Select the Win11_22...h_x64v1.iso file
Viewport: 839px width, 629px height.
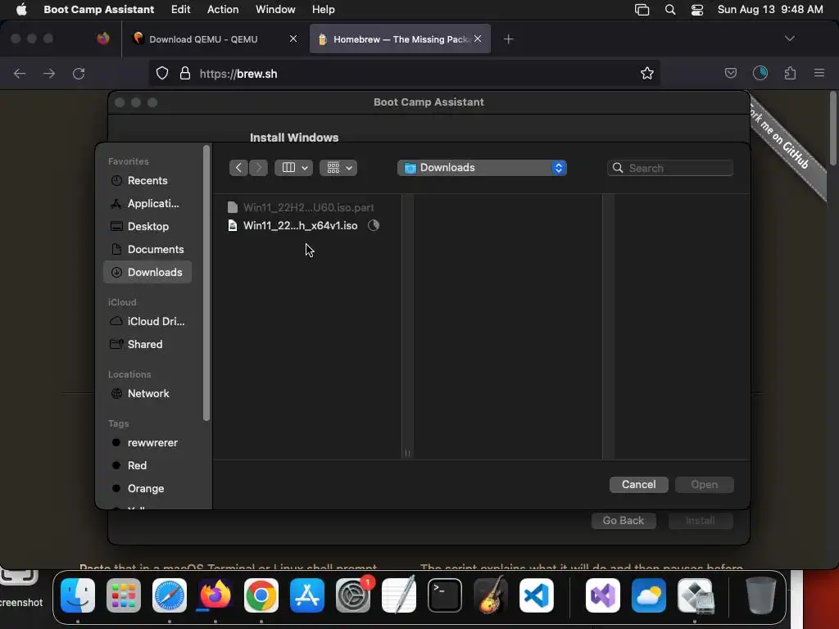[x=300, y=226]
